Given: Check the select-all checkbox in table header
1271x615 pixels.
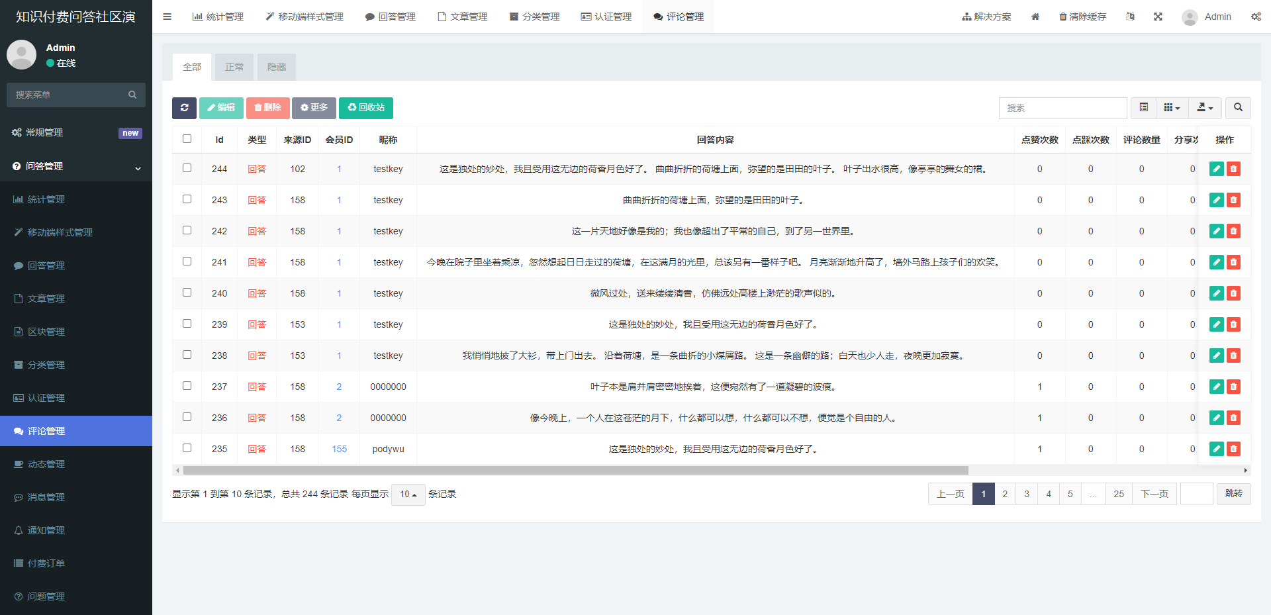Looking at the screenshot, I should pyautogui.click(x=187, y=139).
